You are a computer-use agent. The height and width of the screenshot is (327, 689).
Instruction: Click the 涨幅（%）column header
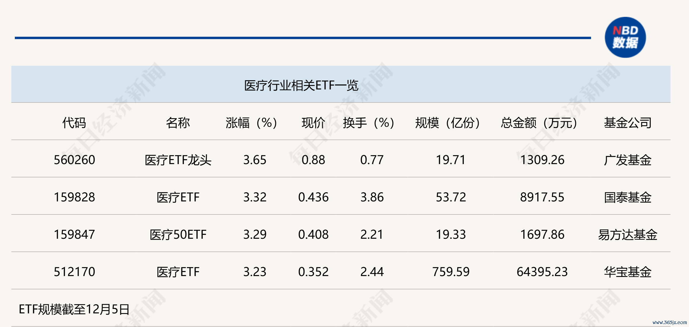pyautogui.click(x=252, y=123)
